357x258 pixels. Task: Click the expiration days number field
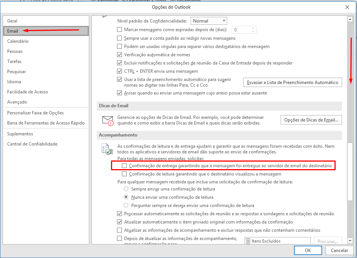[241, 30]
